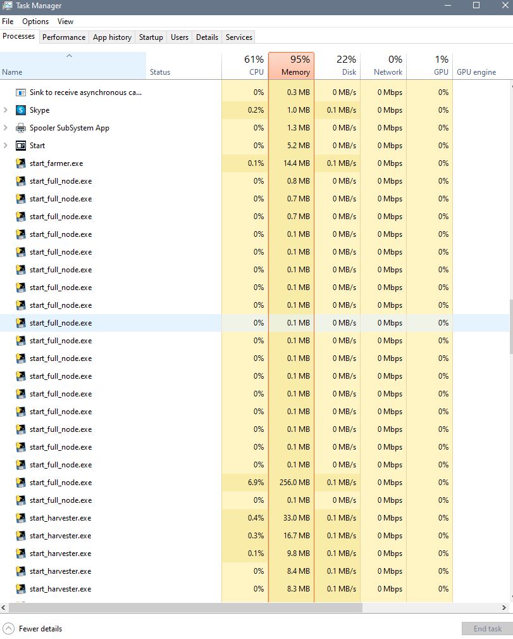Click the End task button

click(487, 629)
